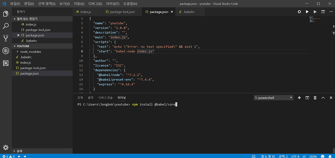Select the 터미널 panel tab
This screenshot has height=158, width=335.
click(x=122, y=98)
